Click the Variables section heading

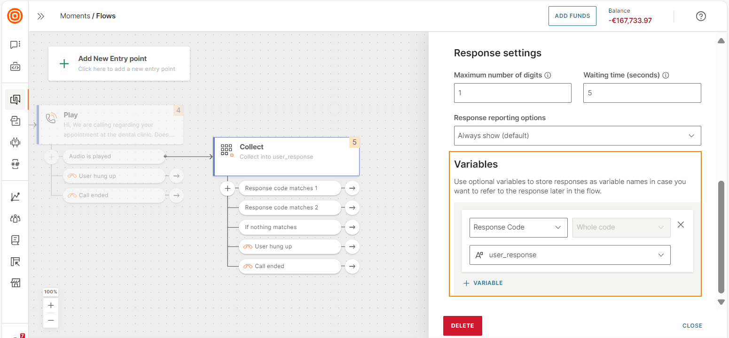pos(476,164)
